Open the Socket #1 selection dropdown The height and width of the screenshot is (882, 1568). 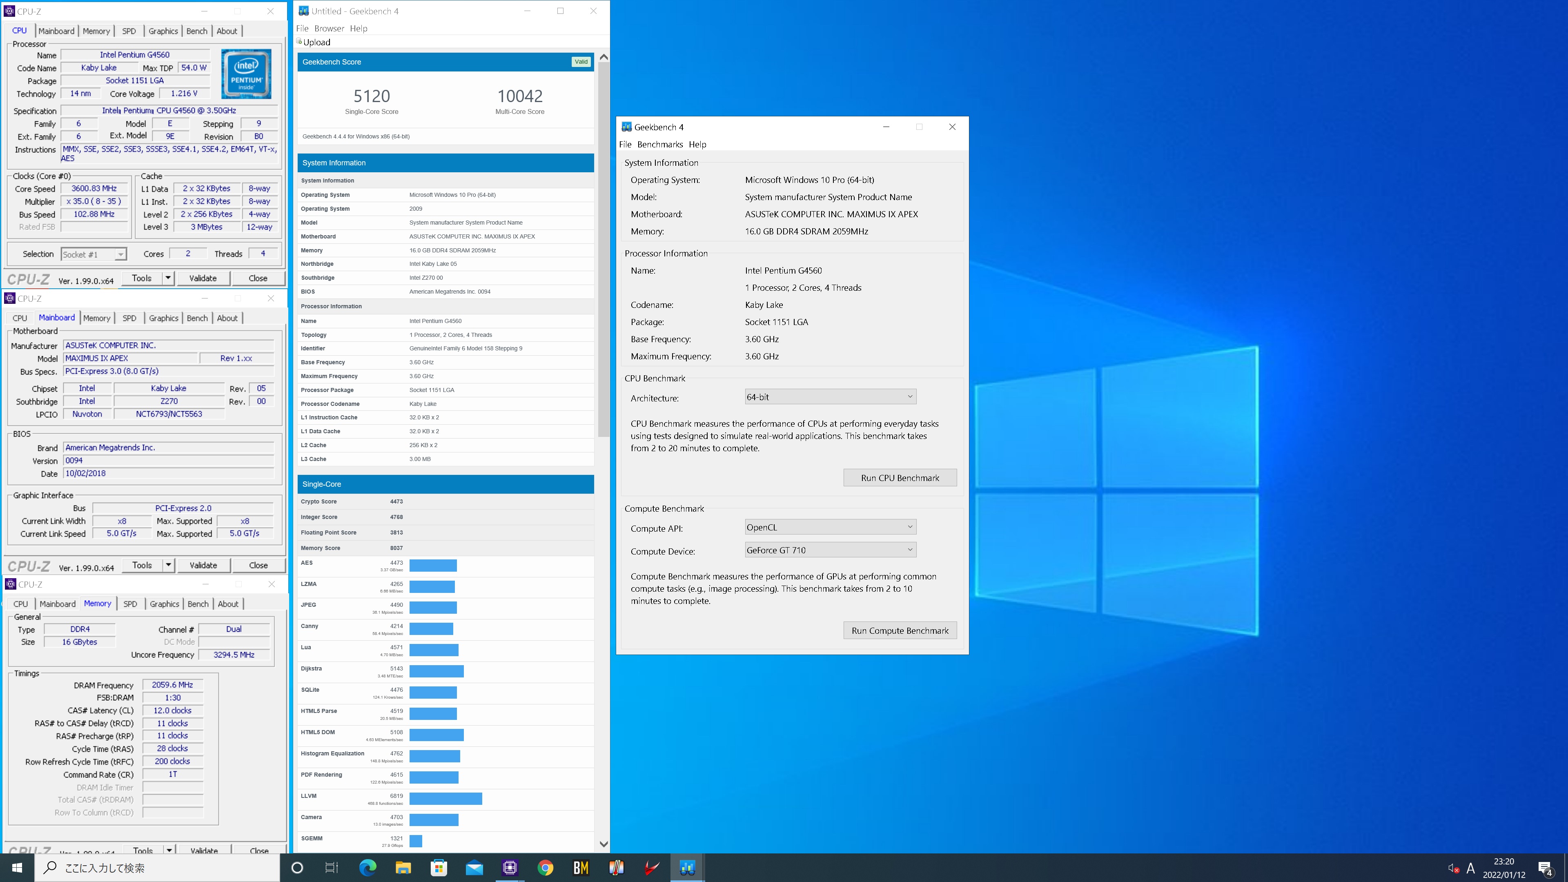click(x=94, y=254)
